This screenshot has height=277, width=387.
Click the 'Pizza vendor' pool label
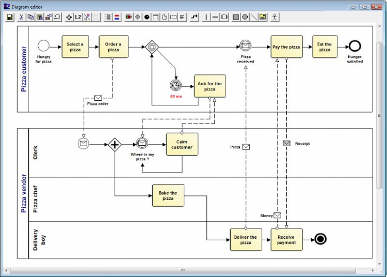point(23,193)
